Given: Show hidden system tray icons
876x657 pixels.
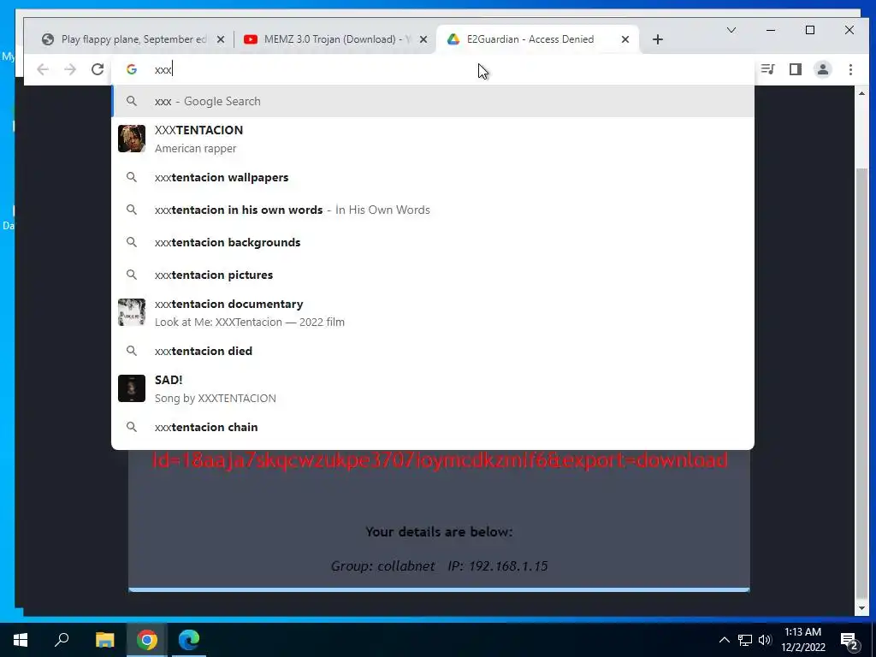Looking at the screenshot, I should coord(724,640).
